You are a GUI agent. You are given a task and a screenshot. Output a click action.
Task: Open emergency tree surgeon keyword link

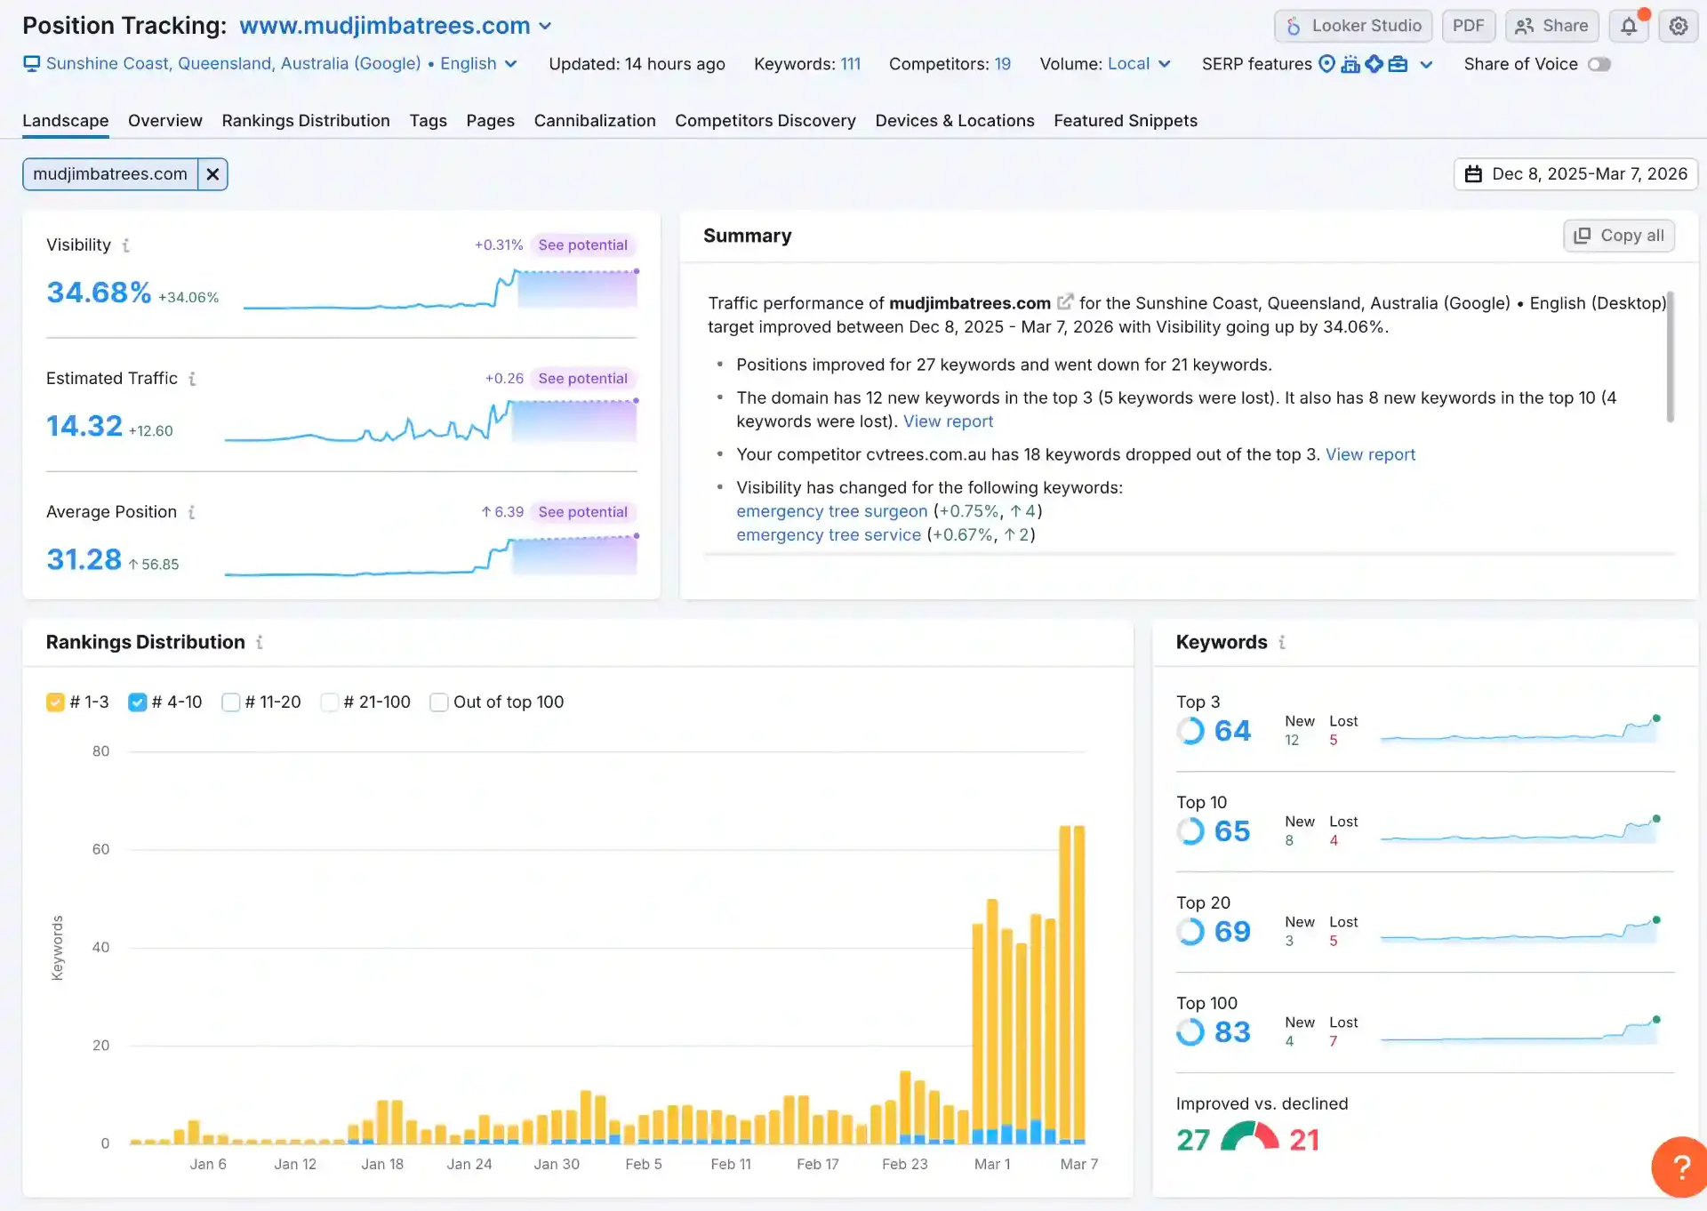(831, 511)
